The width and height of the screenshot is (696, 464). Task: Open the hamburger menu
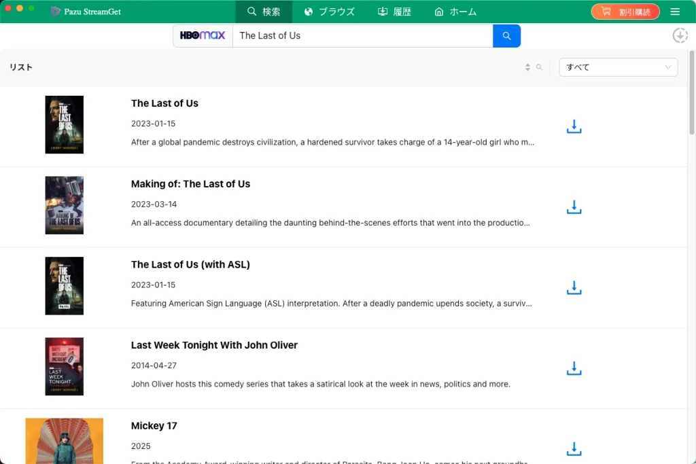(675, 12)
